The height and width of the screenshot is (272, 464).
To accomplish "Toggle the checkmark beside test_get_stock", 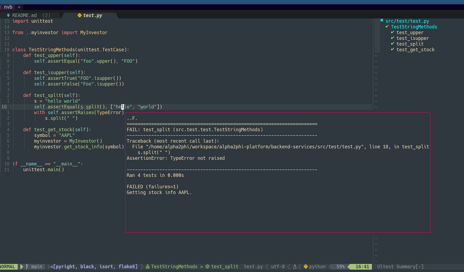I will [x=392, y=49].
